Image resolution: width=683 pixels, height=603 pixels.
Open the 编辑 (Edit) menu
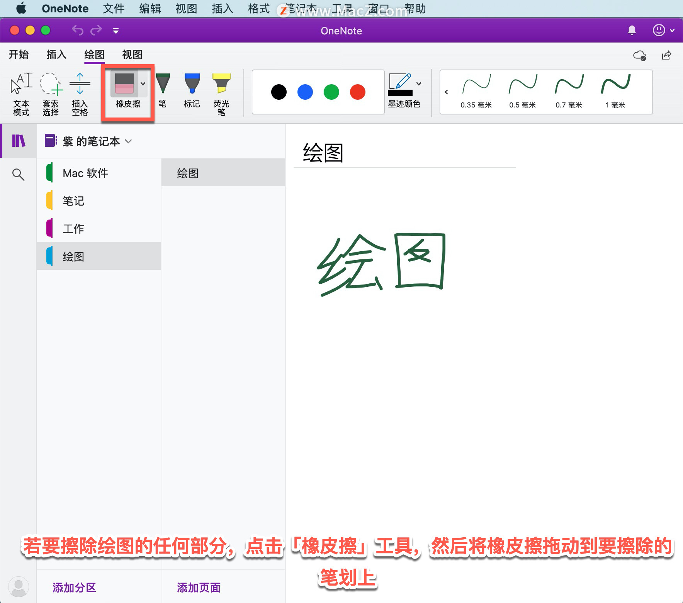150,9
